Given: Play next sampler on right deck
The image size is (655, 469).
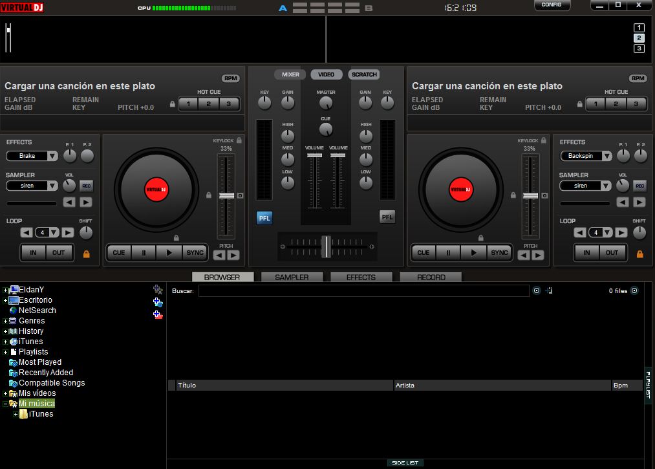Looking at the screenshot, I should (x=639, y=202).
